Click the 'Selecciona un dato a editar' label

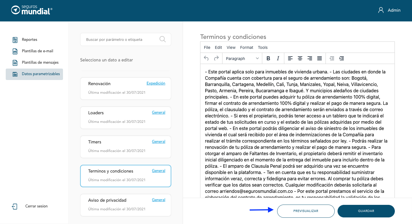coord(107,60)
